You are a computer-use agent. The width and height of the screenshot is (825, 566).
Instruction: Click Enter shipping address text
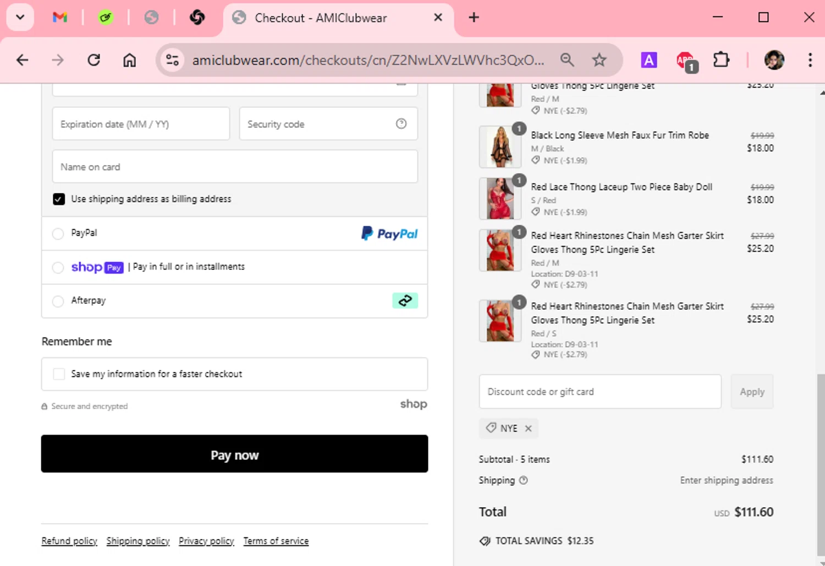click(x=727, y=480)
